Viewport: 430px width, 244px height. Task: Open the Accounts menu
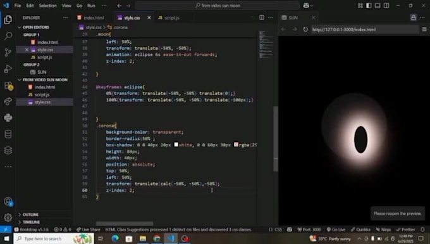(8, 202)
